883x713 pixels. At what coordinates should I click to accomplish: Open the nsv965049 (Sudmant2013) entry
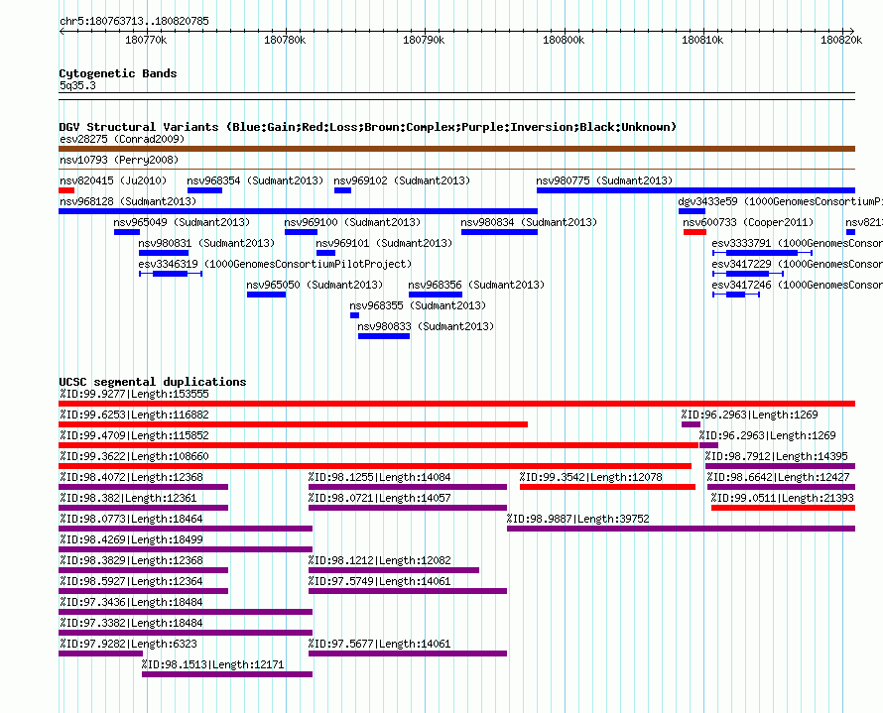(182, 222)
